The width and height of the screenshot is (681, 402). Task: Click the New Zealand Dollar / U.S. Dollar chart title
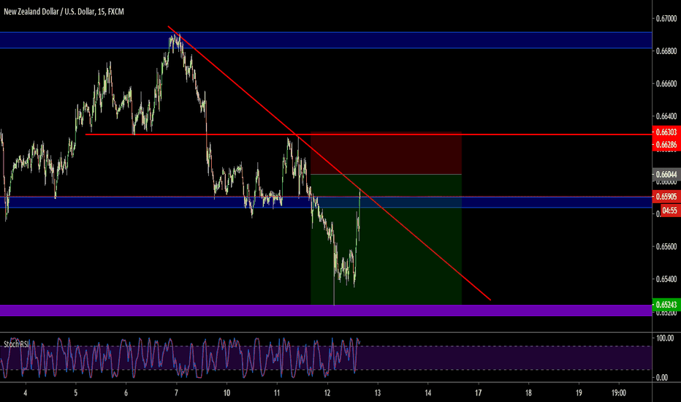click(64, 12)
